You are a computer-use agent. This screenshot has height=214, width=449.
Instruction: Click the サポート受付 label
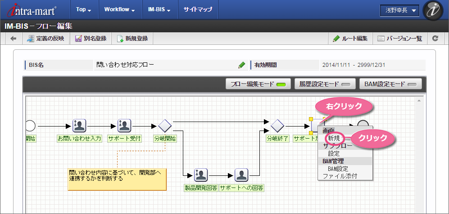click(x=124, y=139)
